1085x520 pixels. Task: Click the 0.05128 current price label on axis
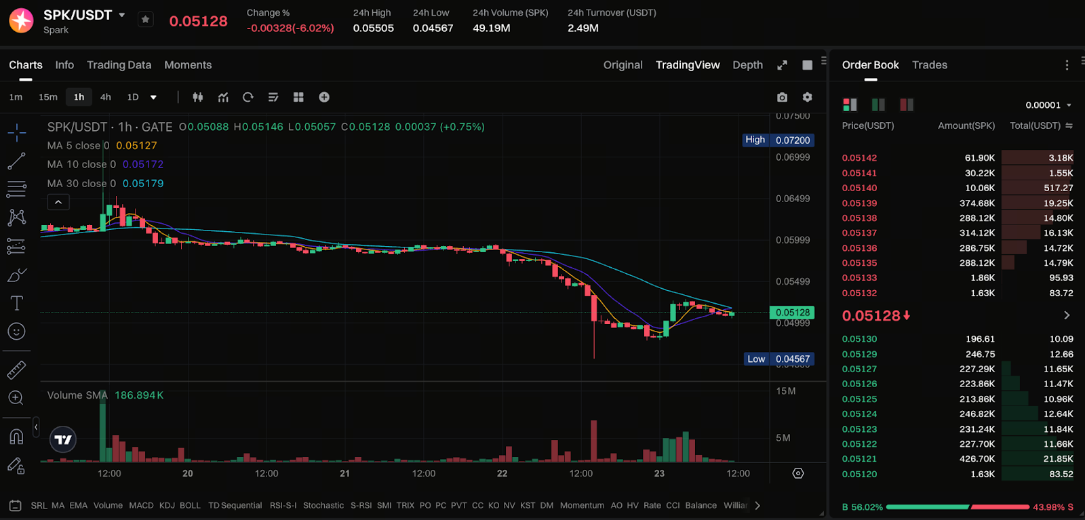(x=792, y=313)
